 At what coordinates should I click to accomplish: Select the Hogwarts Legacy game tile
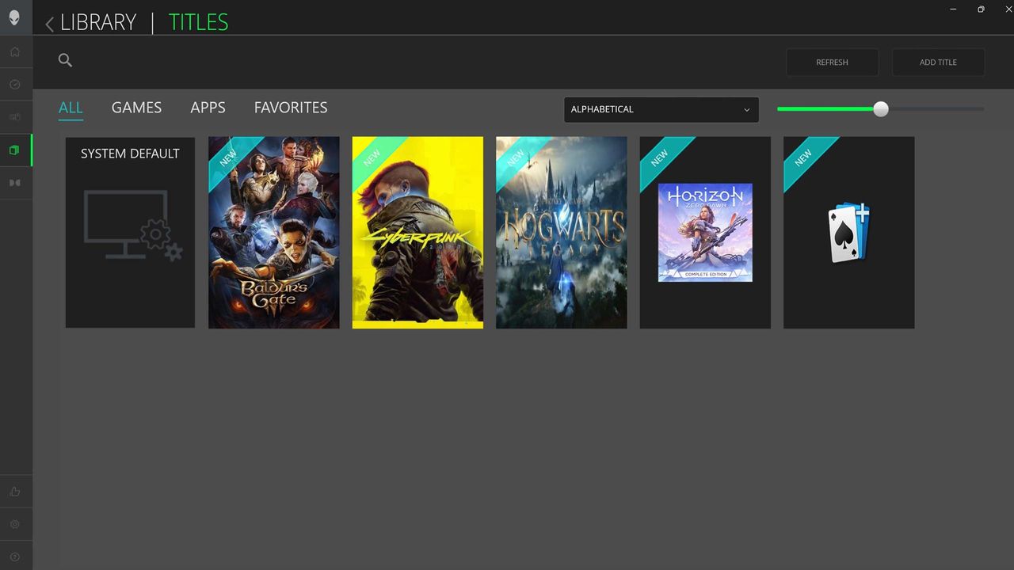[x=561, y=232]
